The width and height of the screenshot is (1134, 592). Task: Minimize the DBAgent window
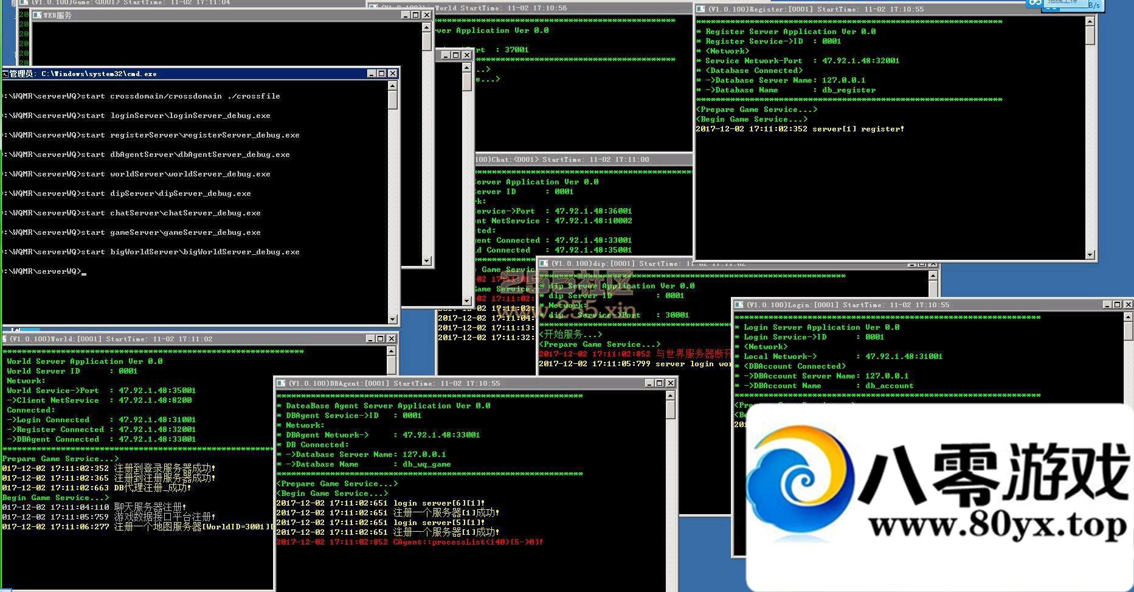click(x=649, y=383)
